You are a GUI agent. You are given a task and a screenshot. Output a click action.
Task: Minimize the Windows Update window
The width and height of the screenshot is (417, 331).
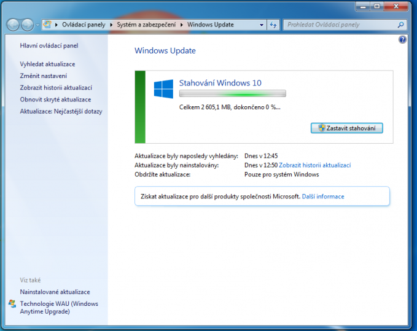click(363, 6)
